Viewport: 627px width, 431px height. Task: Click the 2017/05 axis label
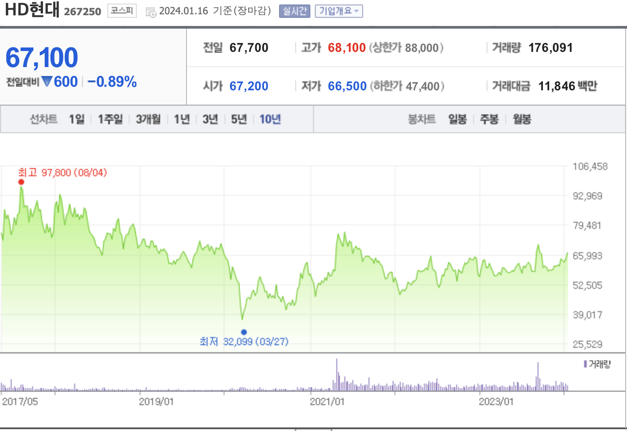pos(20,401)
